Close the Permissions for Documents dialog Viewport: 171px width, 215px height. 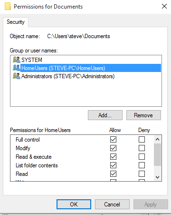pos(164,6)
